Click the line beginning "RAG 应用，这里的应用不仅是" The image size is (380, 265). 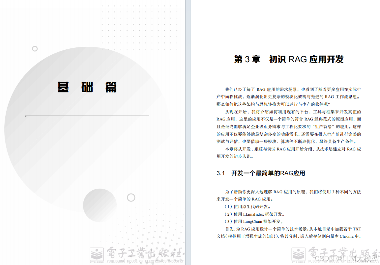289,119
